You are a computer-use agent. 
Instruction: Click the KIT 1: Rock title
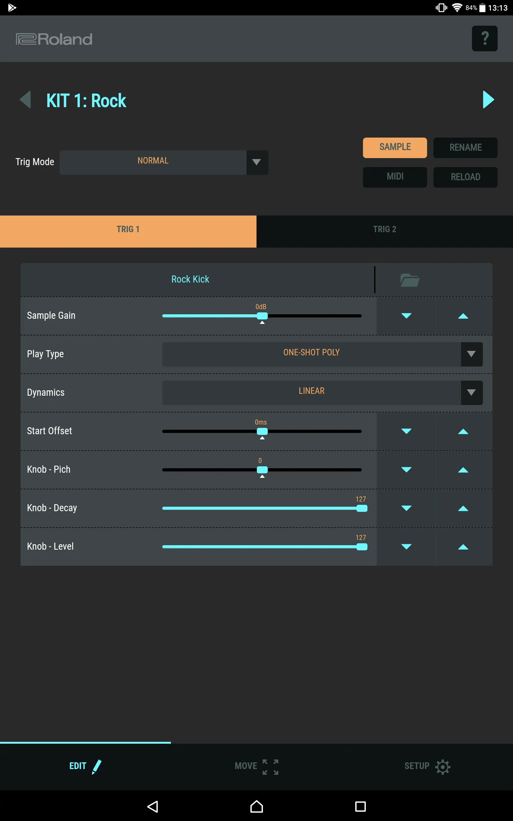(x=86, y=101)
